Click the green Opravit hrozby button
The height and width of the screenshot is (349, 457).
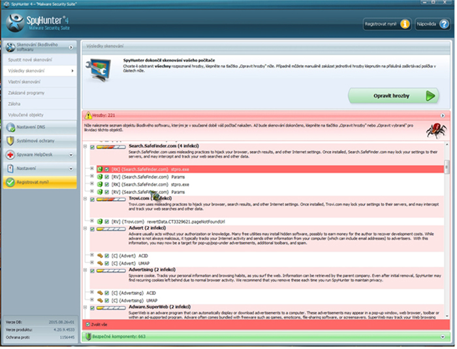click(392, 96)
